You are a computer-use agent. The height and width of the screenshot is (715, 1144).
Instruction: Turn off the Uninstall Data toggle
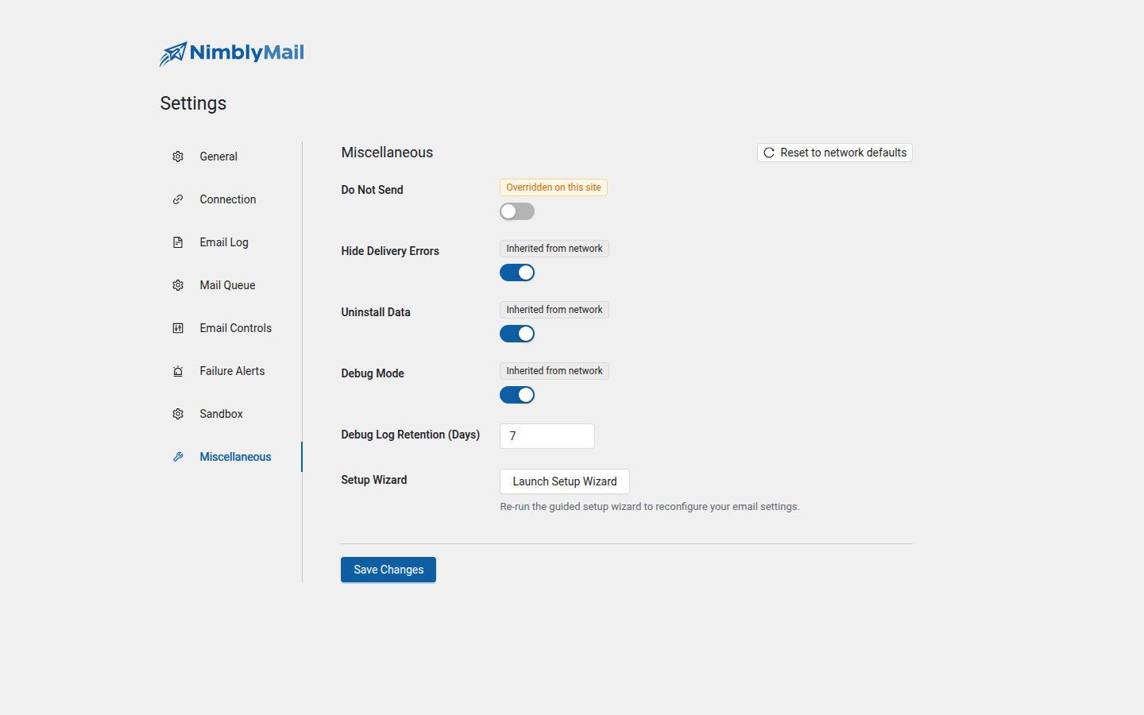tap(517, 334)
